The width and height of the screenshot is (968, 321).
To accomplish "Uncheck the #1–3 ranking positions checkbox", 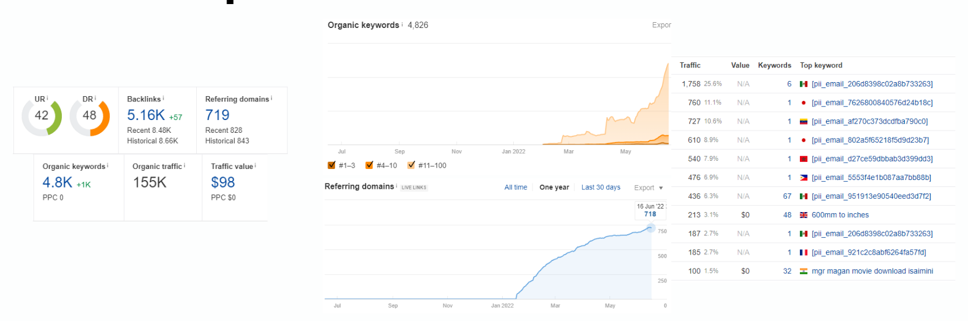I will pos(332,165).
